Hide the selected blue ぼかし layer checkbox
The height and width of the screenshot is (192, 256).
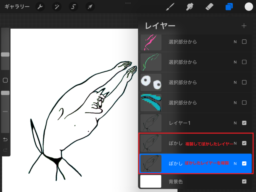[x=244, y=163]
